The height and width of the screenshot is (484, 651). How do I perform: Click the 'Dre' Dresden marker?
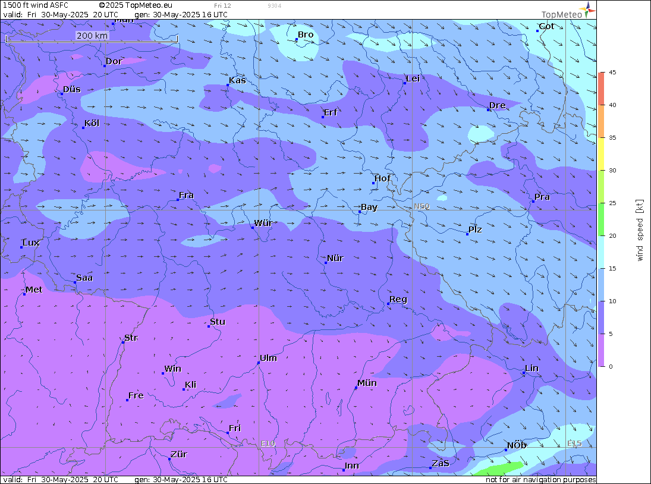pos(488,109)
